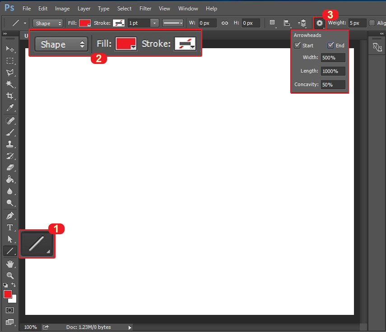Image resolution: width=386 pixels, height=332 pixels.
Task: Select the Clone Stamp tool
Action: tap(10, 144)
